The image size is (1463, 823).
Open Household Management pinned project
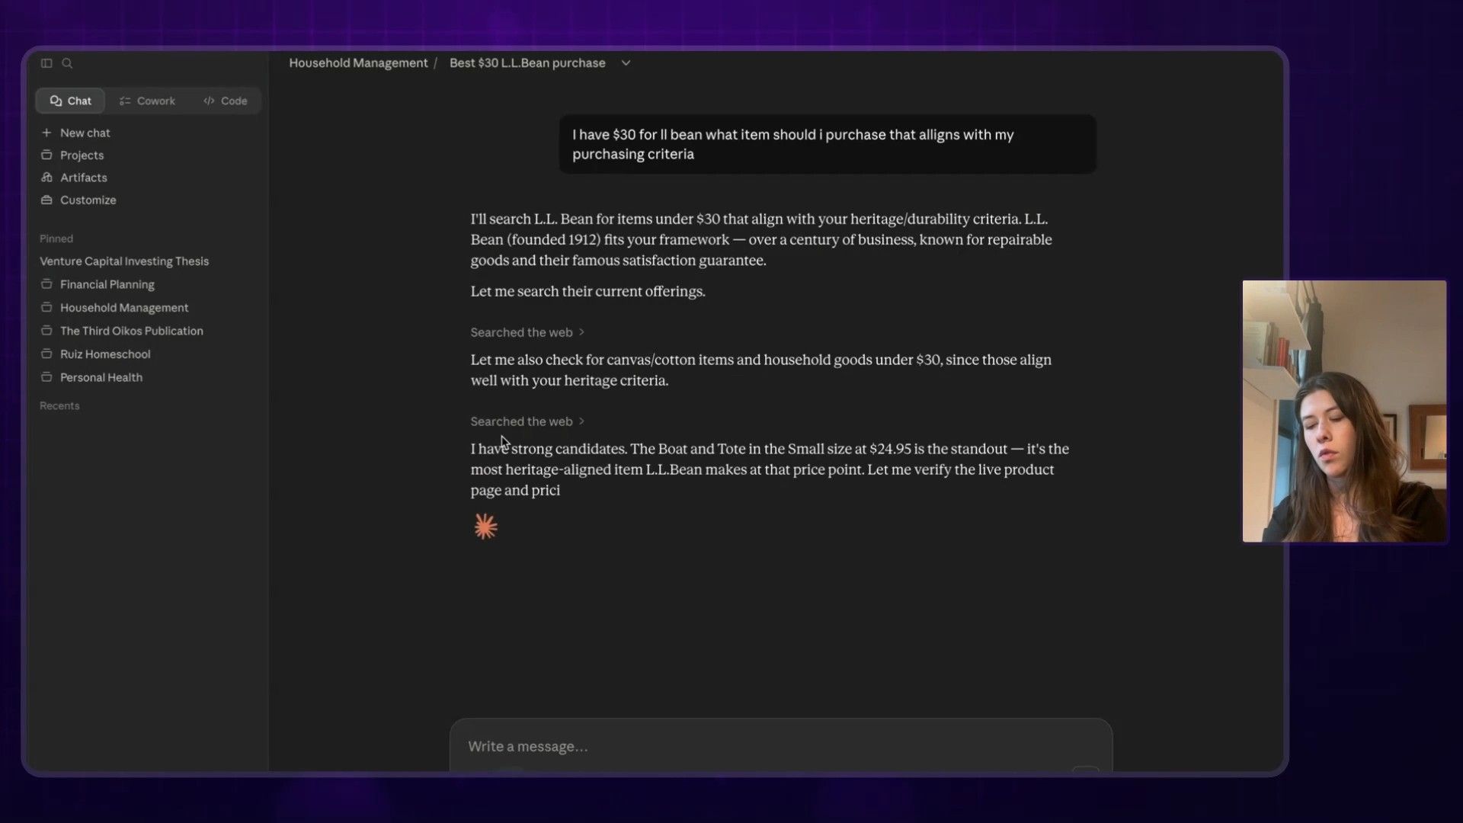click(x=124, y=308)
